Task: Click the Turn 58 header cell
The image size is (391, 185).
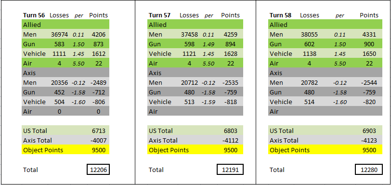Action: pos(280,15)
